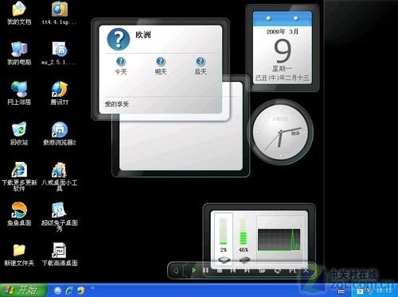Open the PL playlist button
Screen dimensions: 398x297
(293, 270)
